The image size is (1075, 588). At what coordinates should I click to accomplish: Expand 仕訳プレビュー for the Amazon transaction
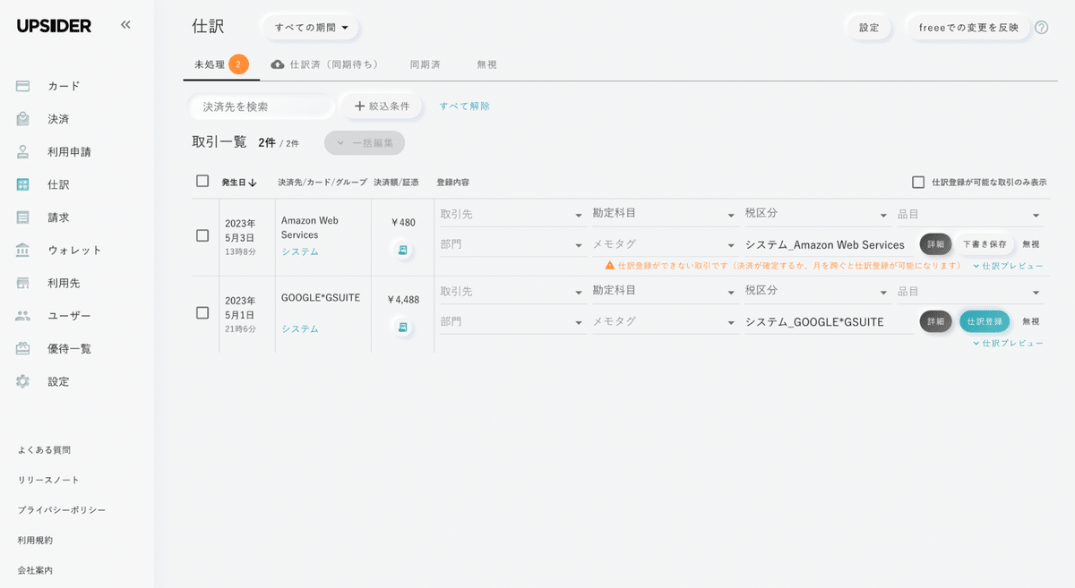(1005, 265)
